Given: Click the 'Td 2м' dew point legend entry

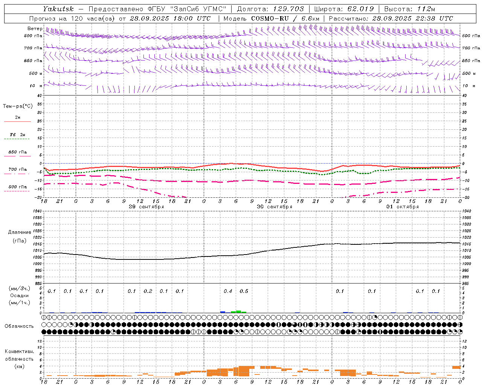Looking at the screenshot, I should click(x=17, y=135).
